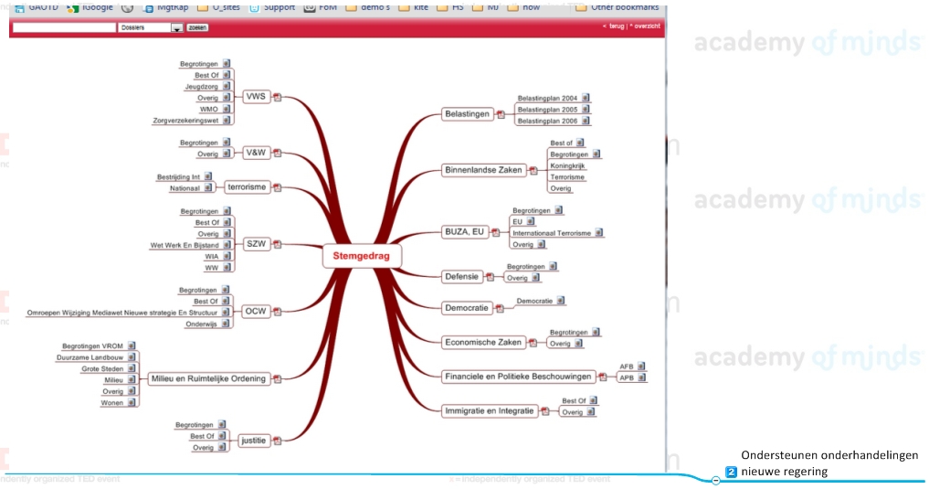
Task: Collapse the node at the blue line's end
Action: point(715,481)
